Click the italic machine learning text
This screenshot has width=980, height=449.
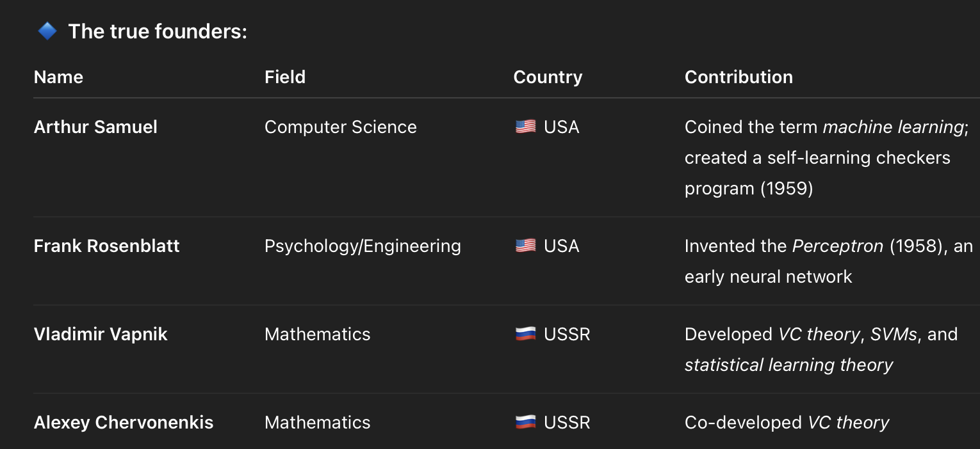pyautogui.click(x=893, y=127)
